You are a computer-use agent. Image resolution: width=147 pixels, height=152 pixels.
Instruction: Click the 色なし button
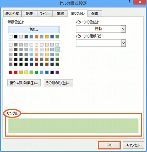click(34, 29)
